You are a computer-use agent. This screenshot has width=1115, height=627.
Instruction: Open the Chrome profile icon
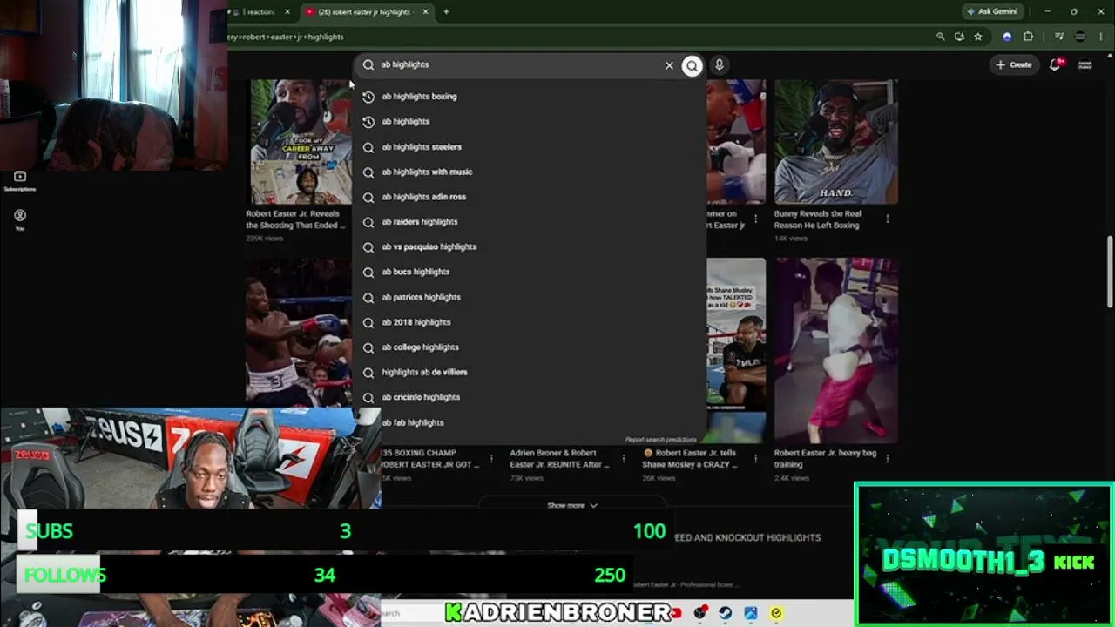1080,37
